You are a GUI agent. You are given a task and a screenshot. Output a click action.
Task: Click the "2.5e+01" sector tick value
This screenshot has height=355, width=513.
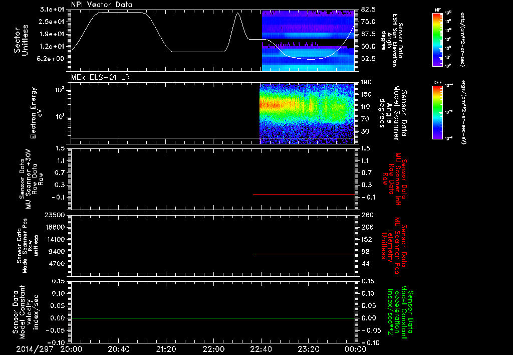(52, 22)
